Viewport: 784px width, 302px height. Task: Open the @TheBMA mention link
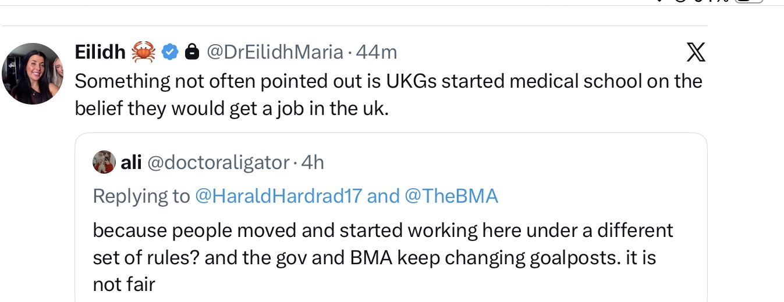[451, 196]
